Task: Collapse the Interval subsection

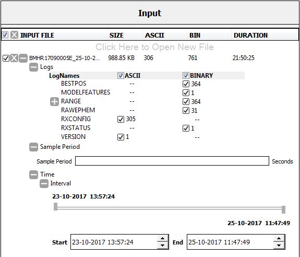Action: click(x=44, y=183)
